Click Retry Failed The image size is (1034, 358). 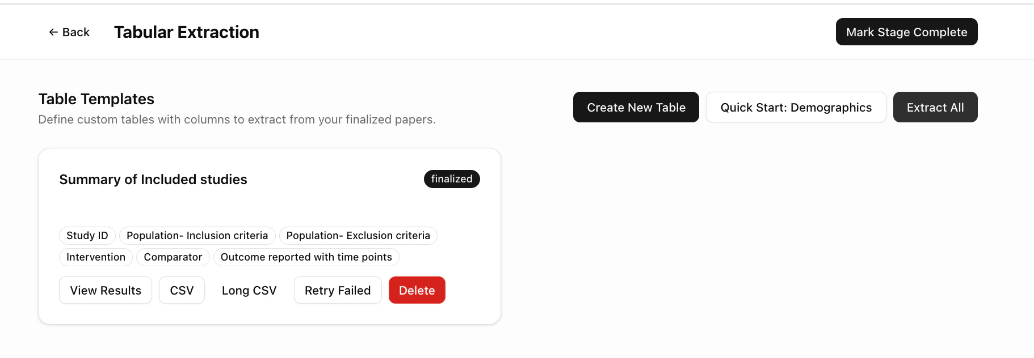(338, 290)
